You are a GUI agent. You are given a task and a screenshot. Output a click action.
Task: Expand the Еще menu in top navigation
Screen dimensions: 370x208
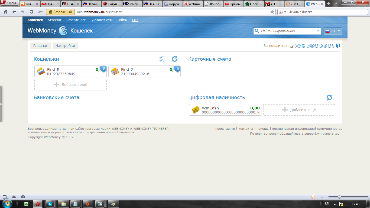pyautogui.click(x=135, y=20)
